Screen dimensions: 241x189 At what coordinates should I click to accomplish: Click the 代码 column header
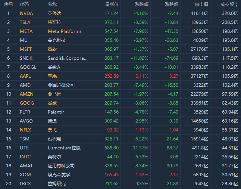[x=24, y=4]
